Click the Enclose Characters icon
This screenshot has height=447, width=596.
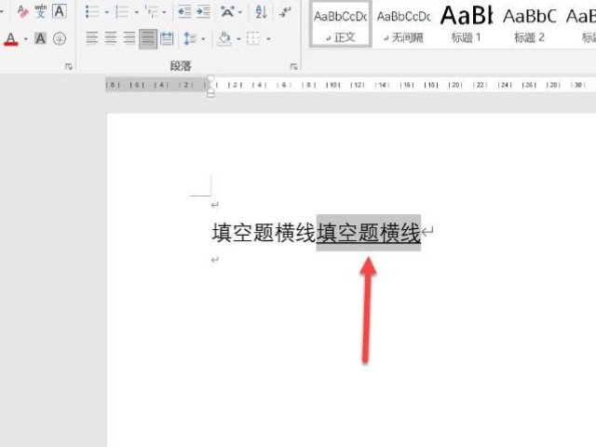(60, 38)
